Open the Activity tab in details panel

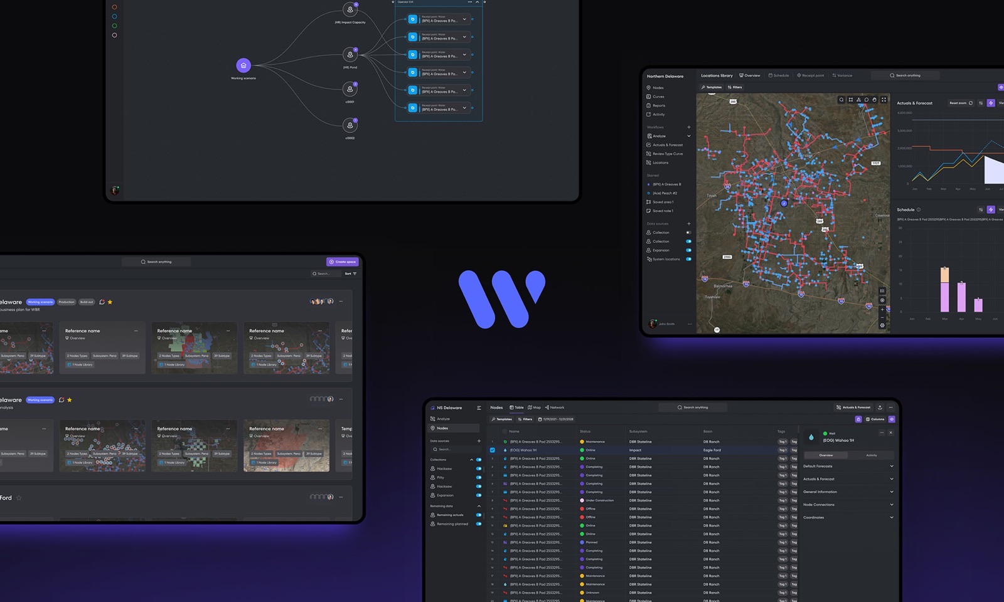872,455
